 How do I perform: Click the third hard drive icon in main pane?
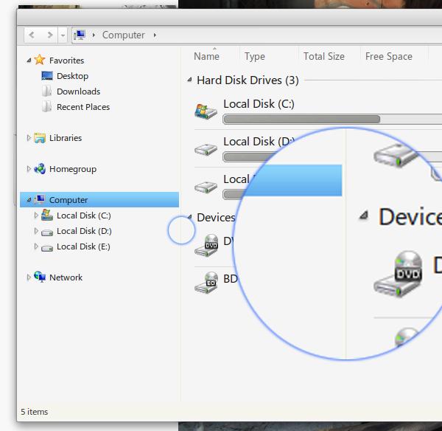(206, 187)
